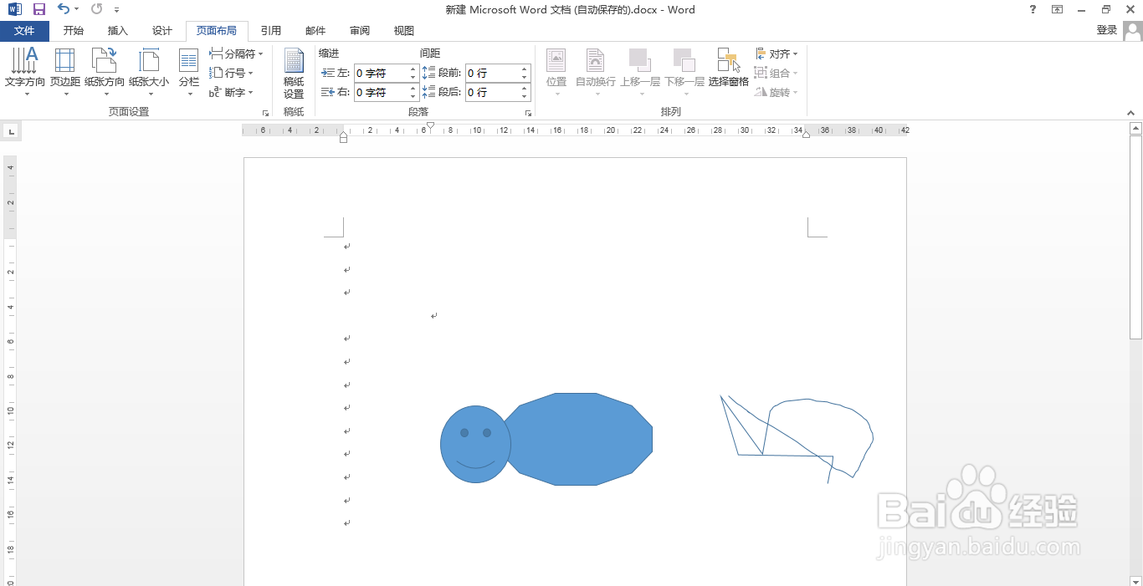
Task: Click the tab selector at ruler corner
Action: (11, 131)
